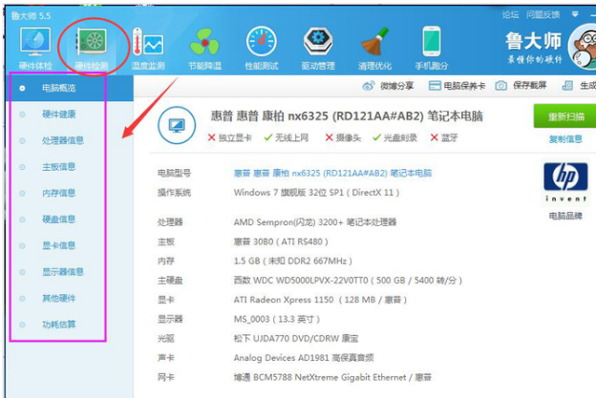View 硬盘信息 hard disk info

59,220
